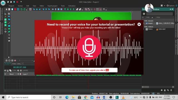178x100 pixels.
Task: Click the upgrade editor to PRO banner
Action: point(90,70)
